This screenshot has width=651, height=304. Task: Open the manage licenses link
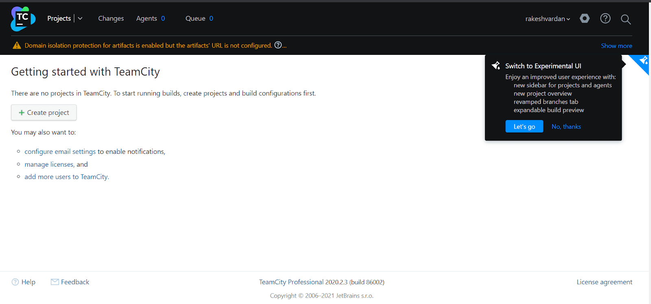(49, 165)
